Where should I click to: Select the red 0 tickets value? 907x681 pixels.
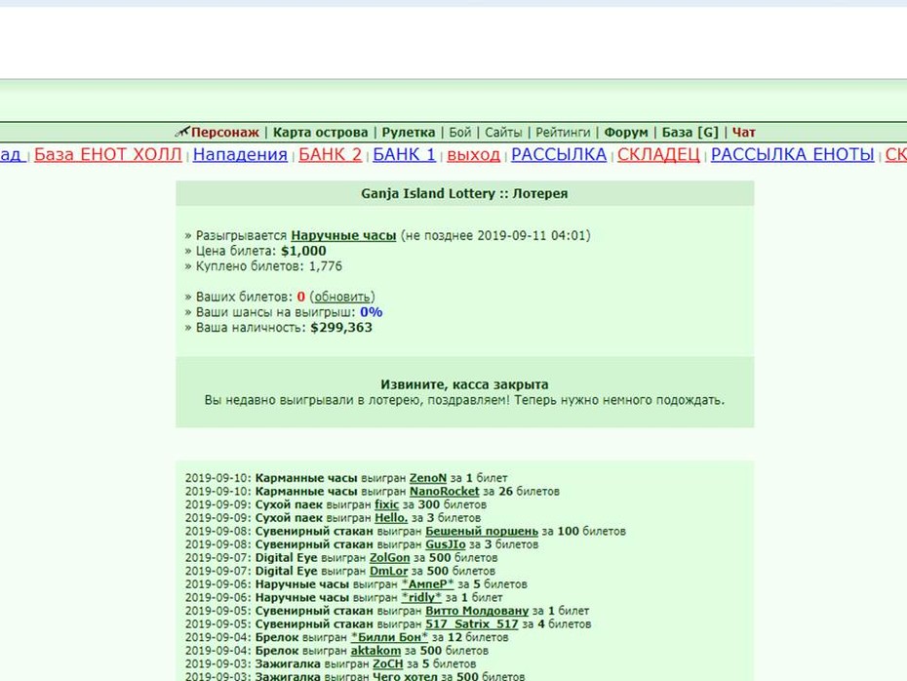(x=300, y=297)
